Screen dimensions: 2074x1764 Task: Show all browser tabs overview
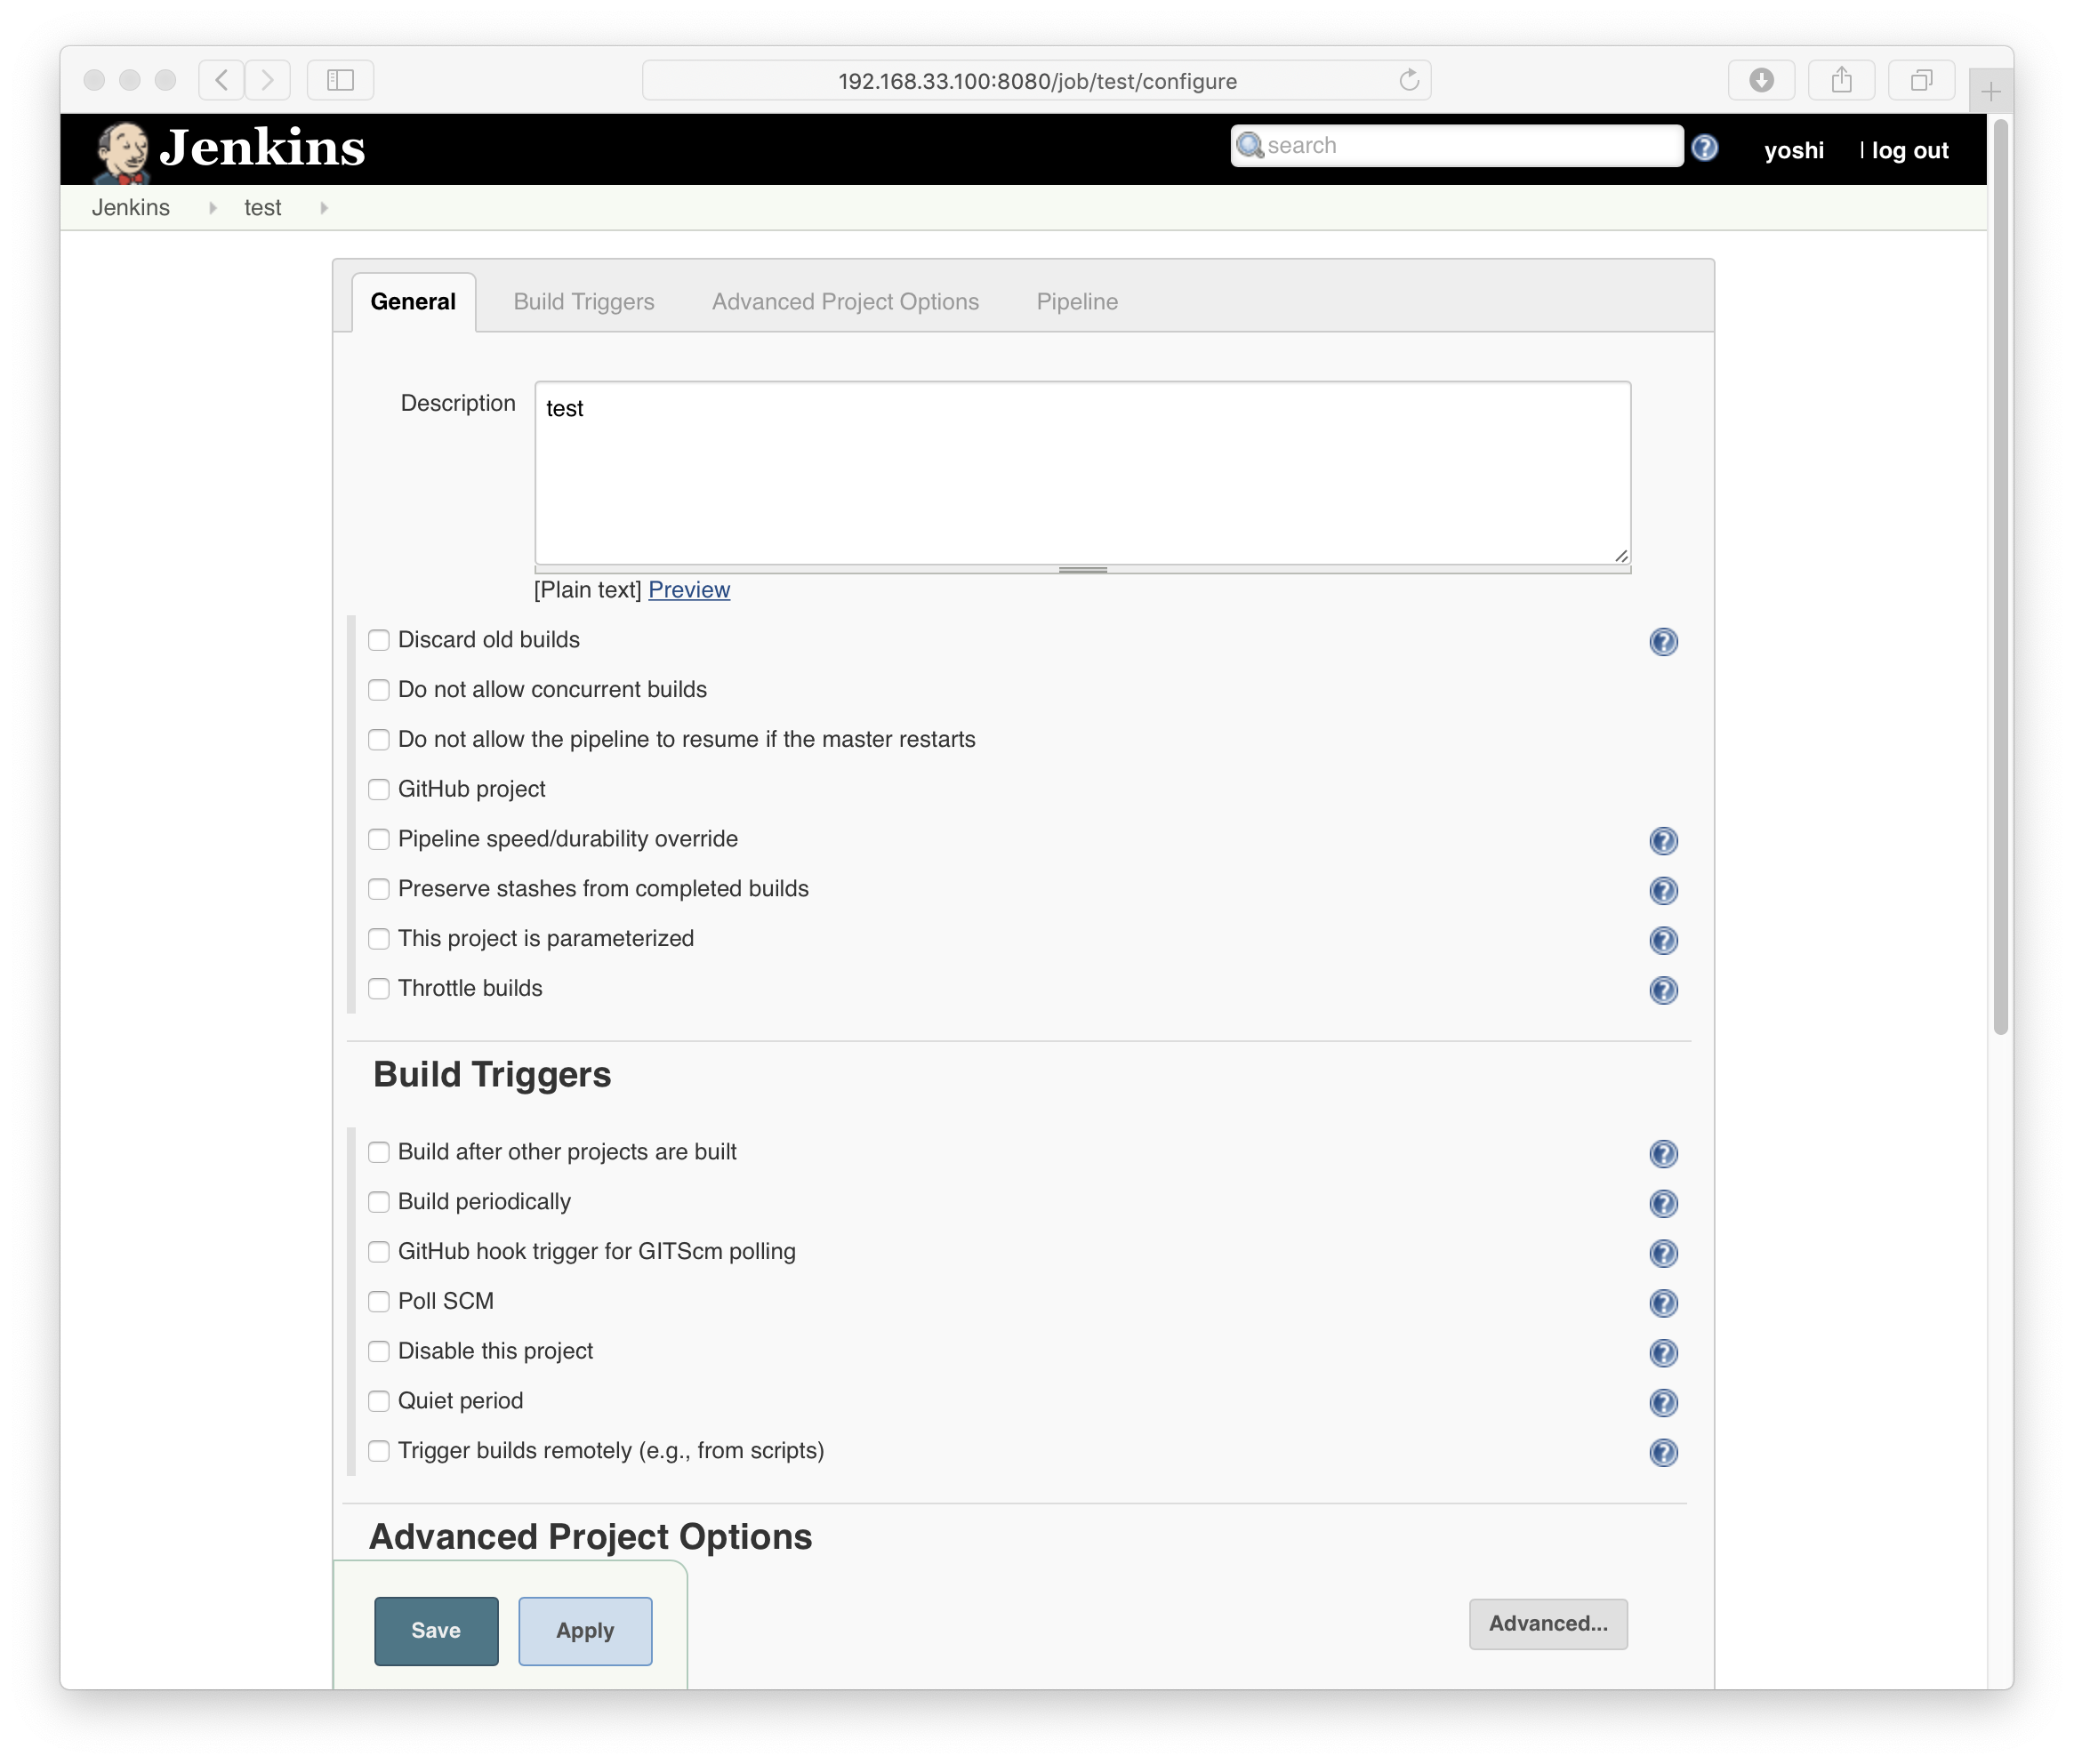pos(1921,80)
